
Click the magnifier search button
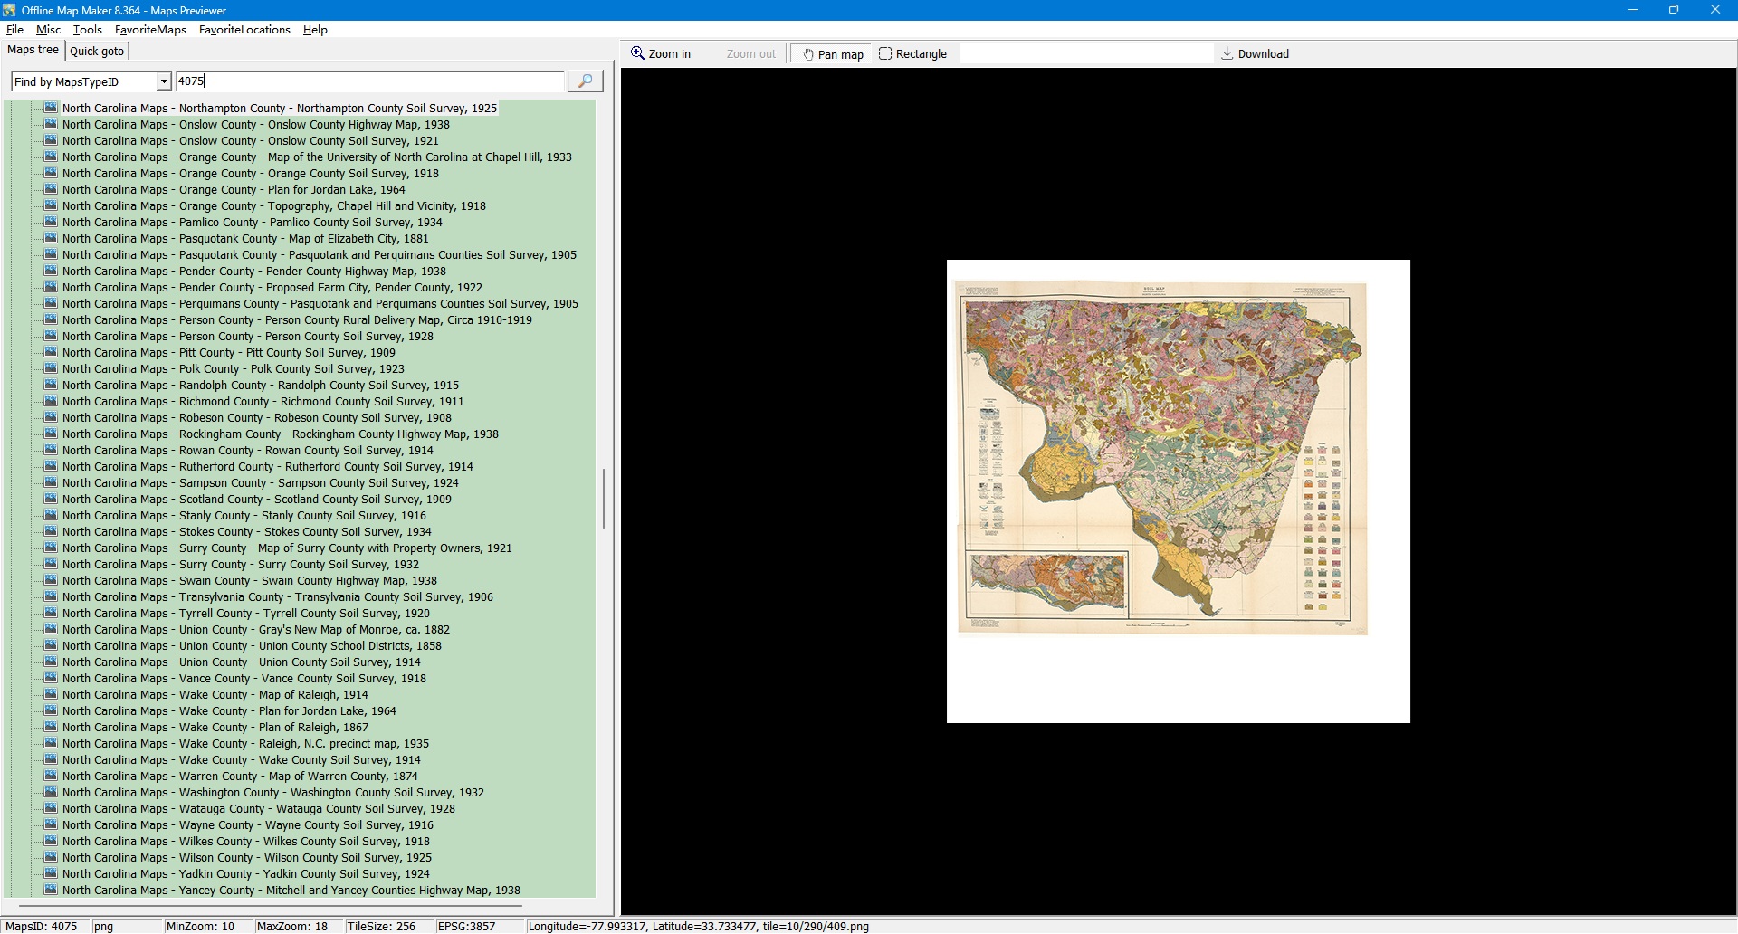click(x=585, y=81)
